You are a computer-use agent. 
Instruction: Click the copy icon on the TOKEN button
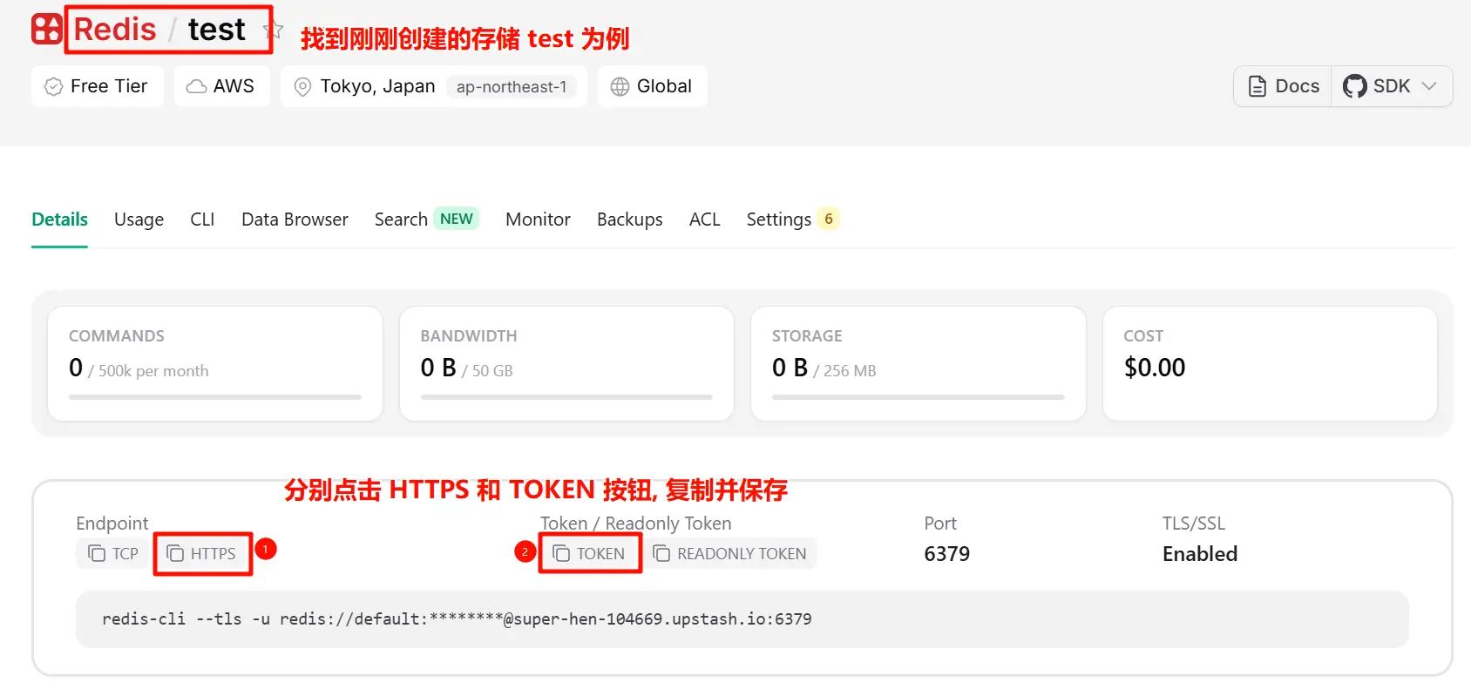click(561, 554)
